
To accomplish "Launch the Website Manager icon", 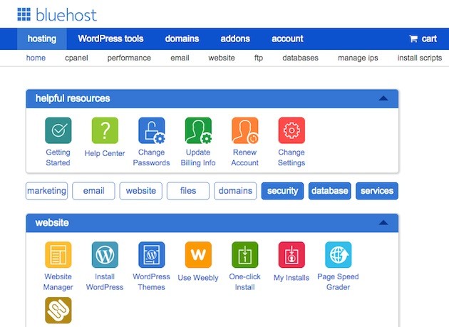I will click(58, 254).
